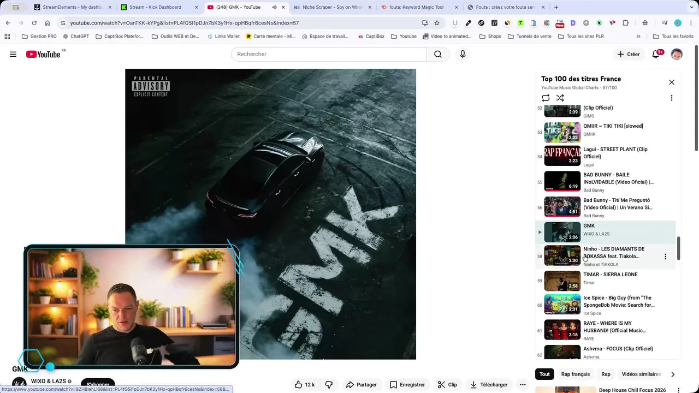Open options for the Ninho playlist item
The height and width of the screenshot is (393, 699).
665,257
